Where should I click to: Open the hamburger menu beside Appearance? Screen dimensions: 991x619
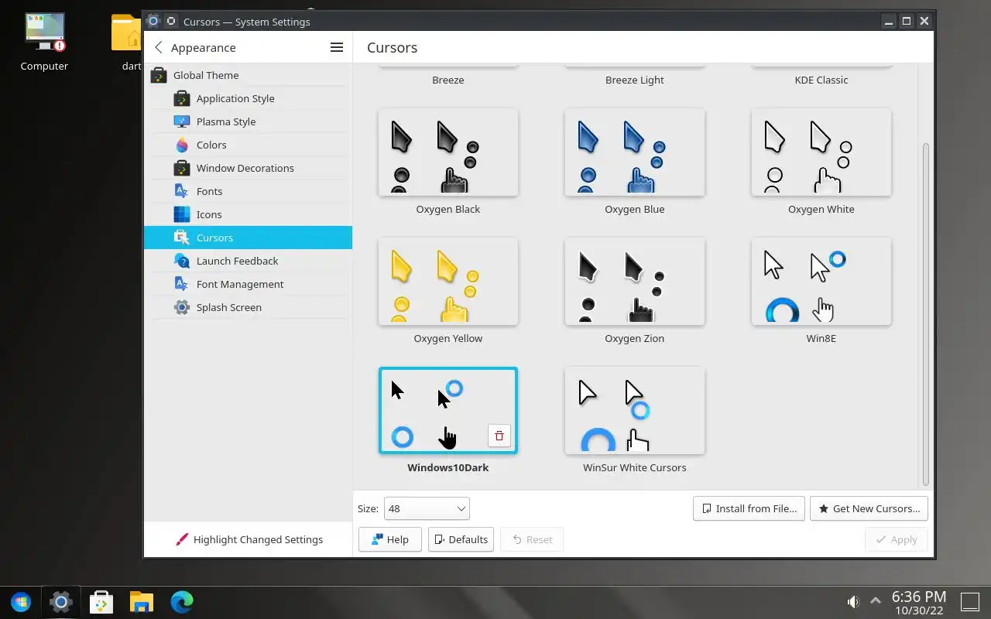(x=337, y=47)
